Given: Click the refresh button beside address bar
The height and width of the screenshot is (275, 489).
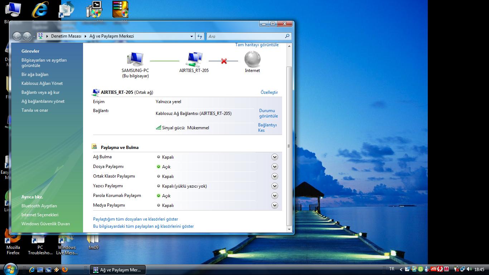Looking at the screenshot, I should click(x=200, y=36).
